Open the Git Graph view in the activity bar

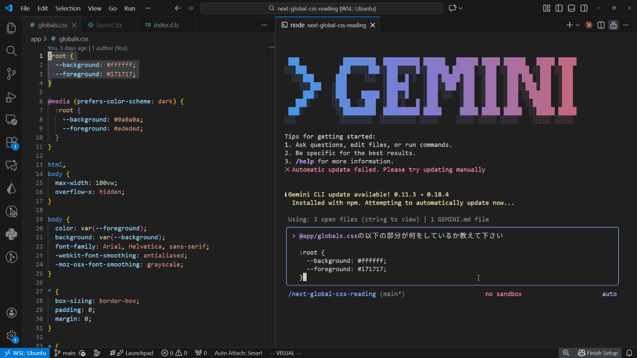tap(11, 257)
